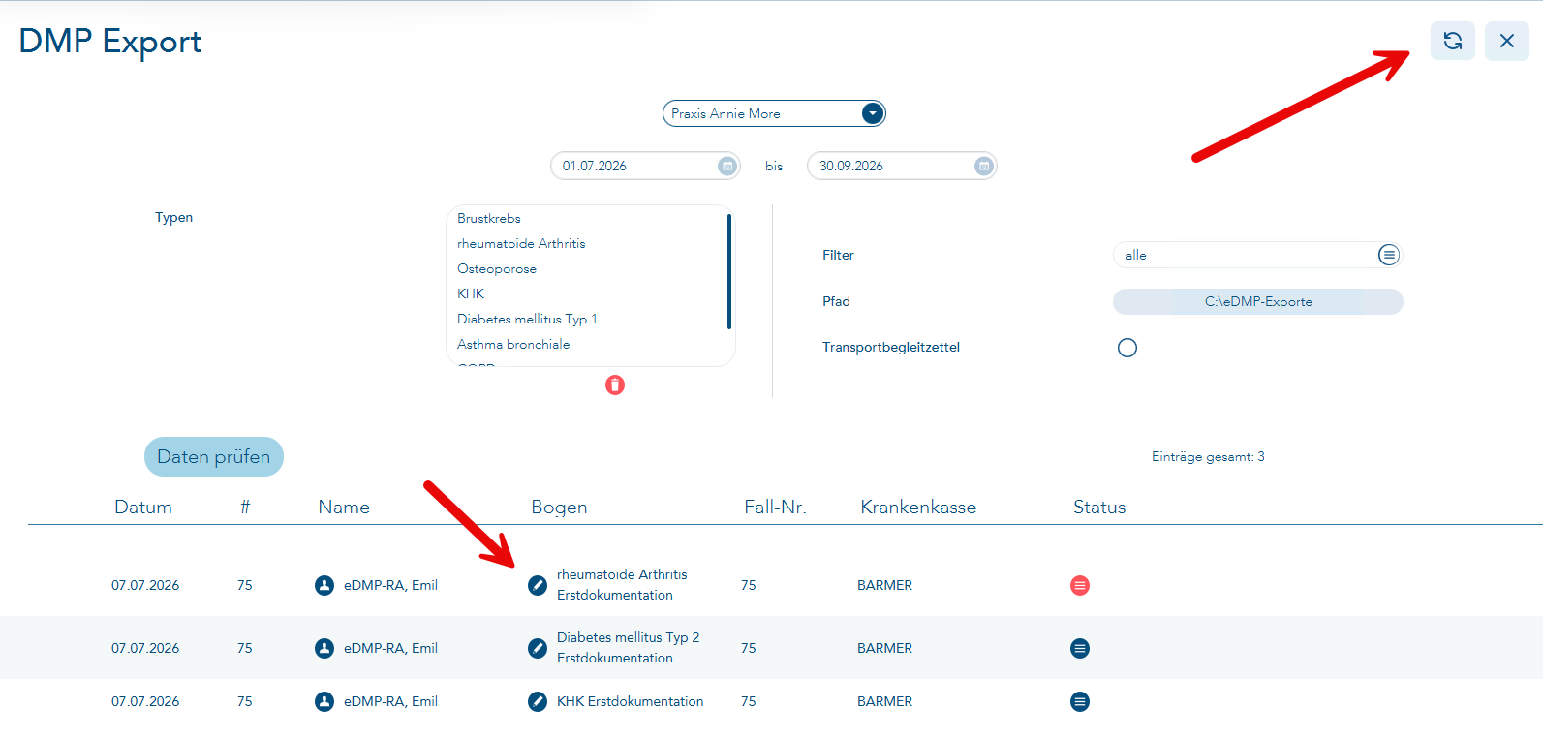1543x739 pixels.
Task: Click BARMER in the Diabetes mellitus row
Action: 884,648
